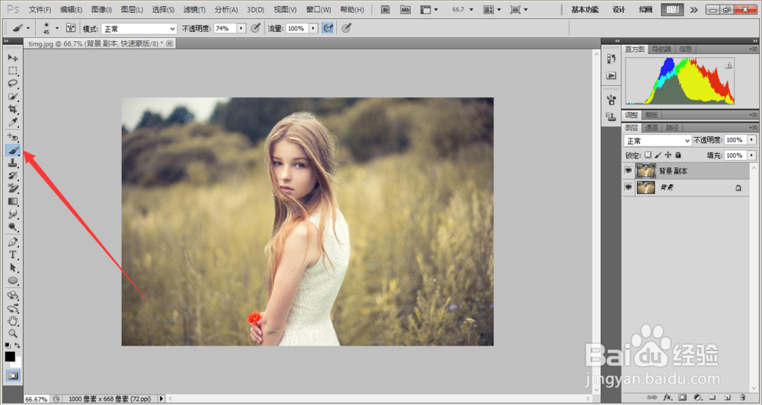
Task: Open the Brush presets panel icon
Action: click(x=611, y=100)
